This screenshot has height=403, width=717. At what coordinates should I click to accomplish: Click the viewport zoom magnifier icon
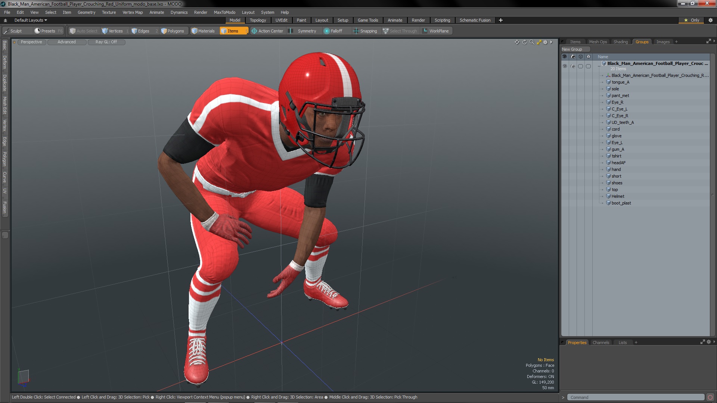click(532, 42)
